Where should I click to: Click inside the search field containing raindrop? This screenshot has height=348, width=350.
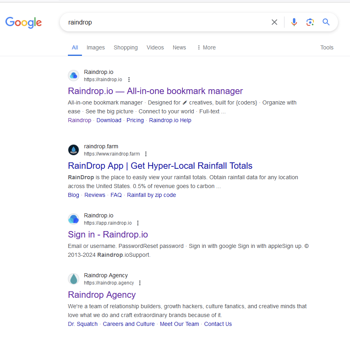coord(161,22)
